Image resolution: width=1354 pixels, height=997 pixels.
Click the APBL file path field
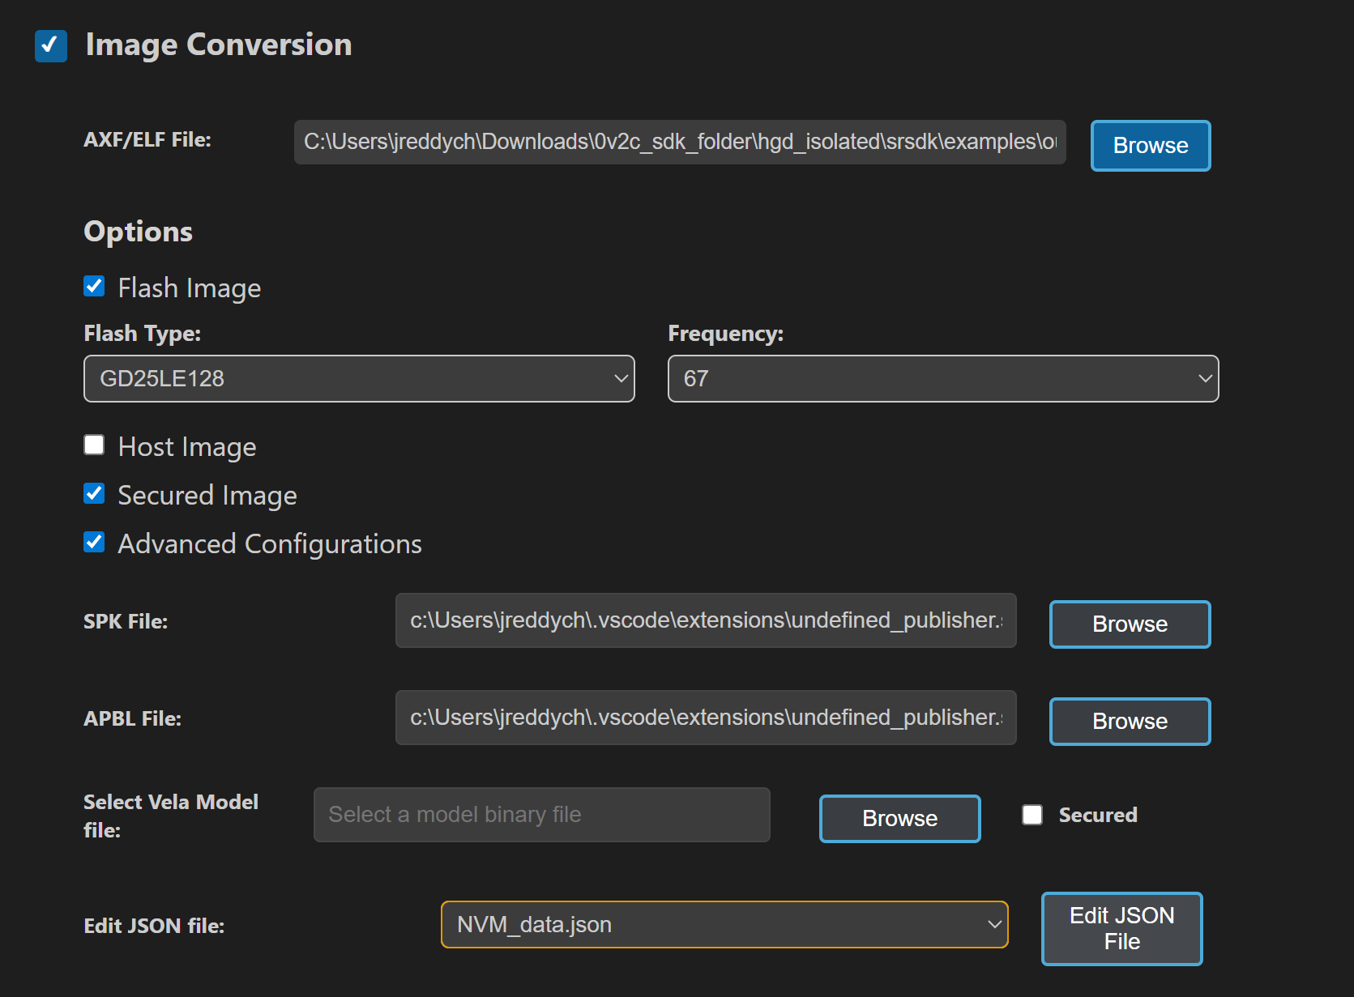coord(705,718)
